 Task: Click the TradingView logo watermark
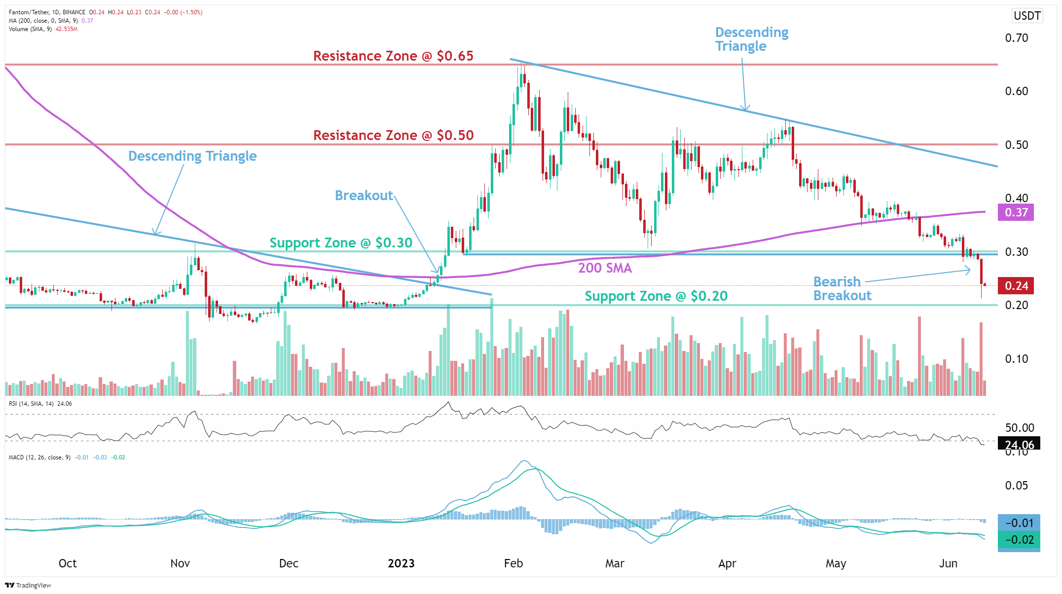click(x=28, y=586)
